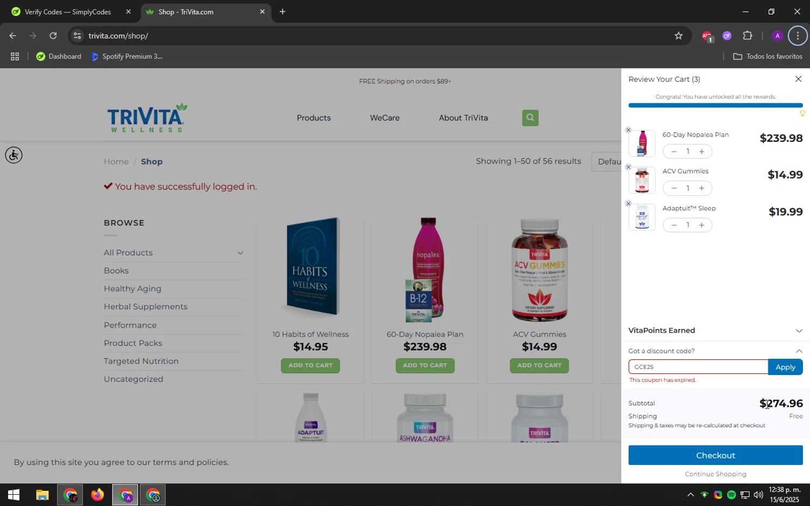Viewport: 810px width, 506px height.
Task: Close the Review Your Cart panel
Action: click(x=798, y=79)
